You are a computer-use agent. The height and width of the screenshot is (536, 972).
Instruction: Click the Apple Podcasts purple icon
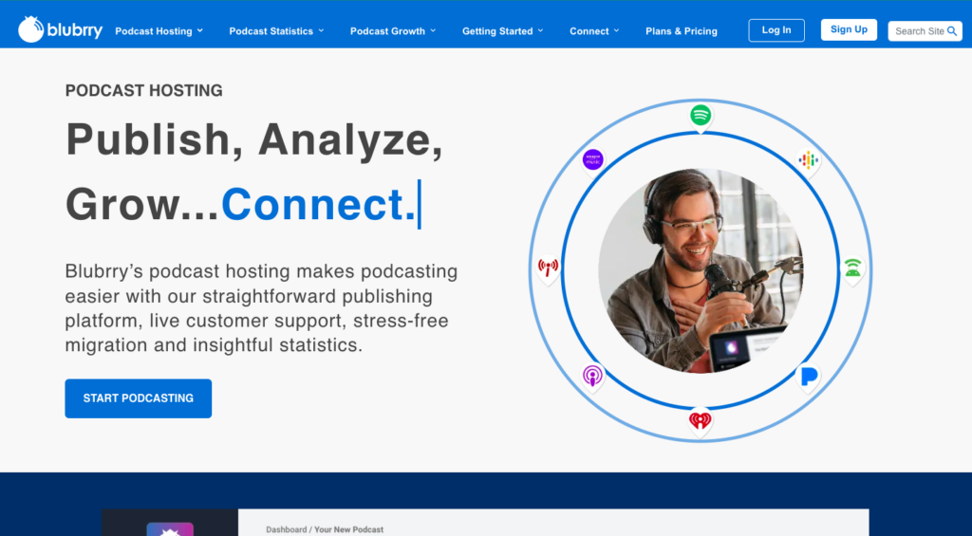point(592,376)
